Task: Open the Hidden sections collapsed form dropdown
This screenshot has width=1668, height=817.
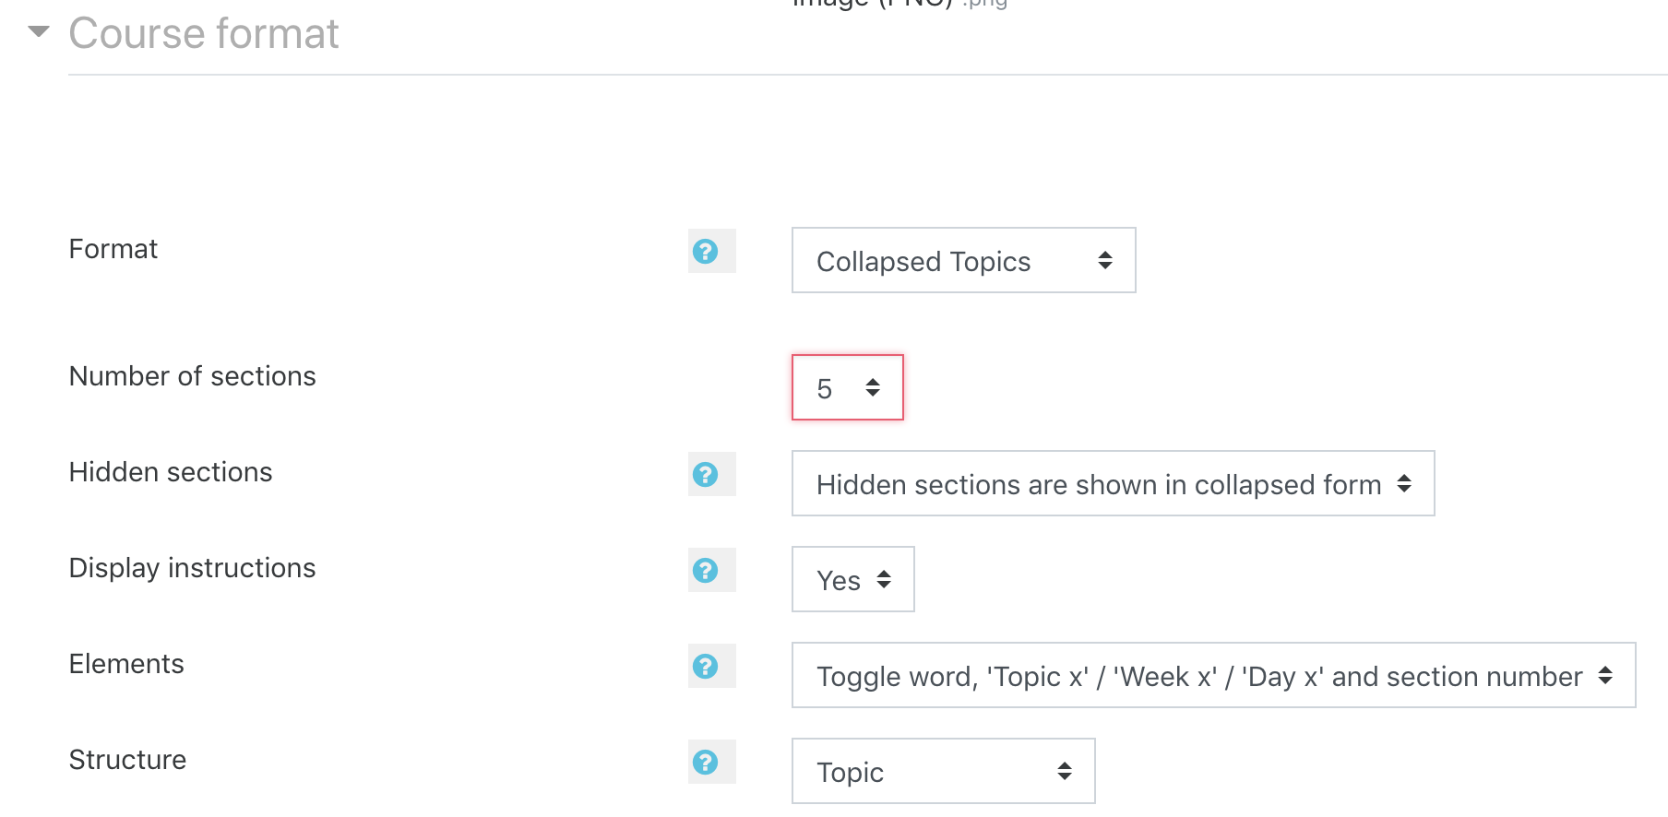Action: coord(1112,484)
